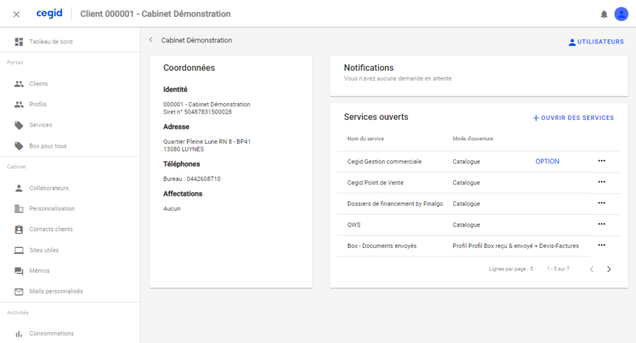
Task: Click the Cegid Gestion commerciale service name
Action: (x=384, y=162)
